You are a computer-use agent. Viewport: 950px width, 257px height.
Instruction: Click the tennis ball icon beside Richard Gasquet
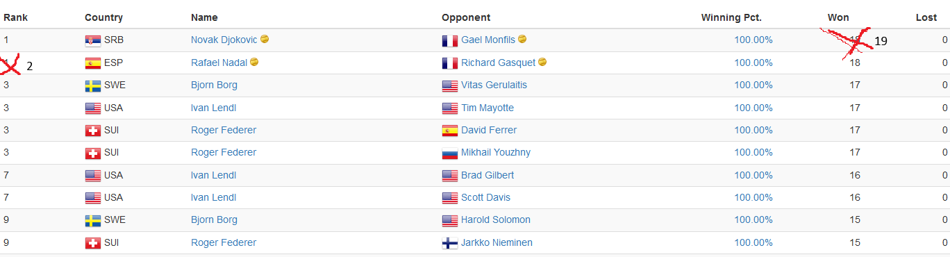tap(542, 62)
